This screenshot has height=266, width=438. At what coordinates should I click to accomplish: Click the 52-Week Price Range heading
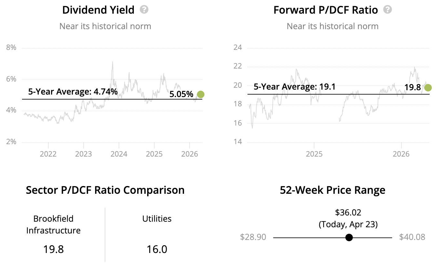tap(332, 190)
